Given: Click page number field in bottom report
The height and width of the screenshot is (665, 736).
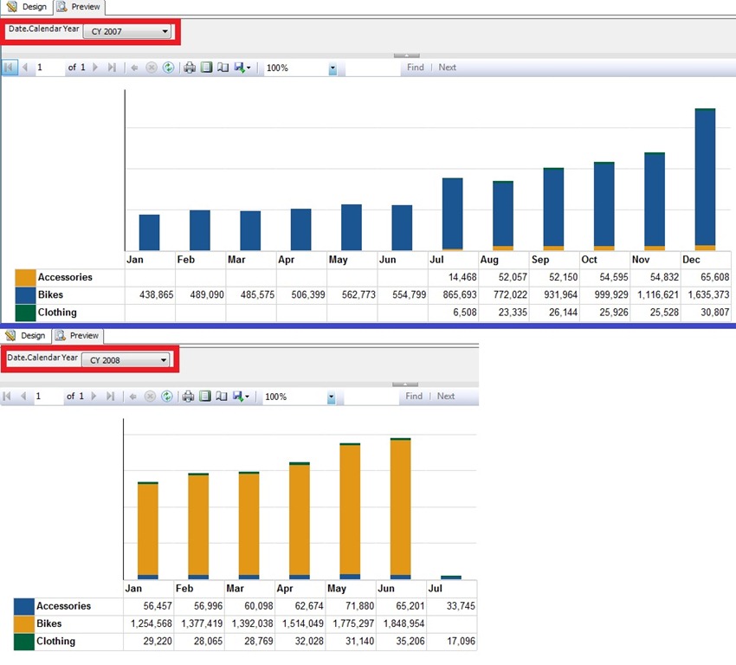Looking at the screenshot, I should coord(48,397).
